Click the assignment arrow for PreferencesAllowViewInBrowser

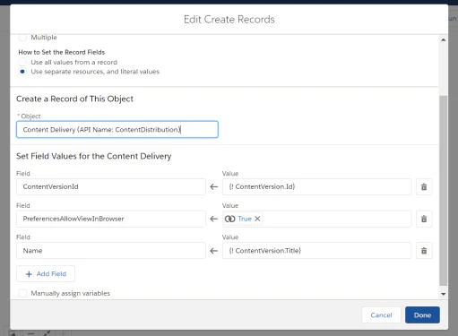click(214, 219)
